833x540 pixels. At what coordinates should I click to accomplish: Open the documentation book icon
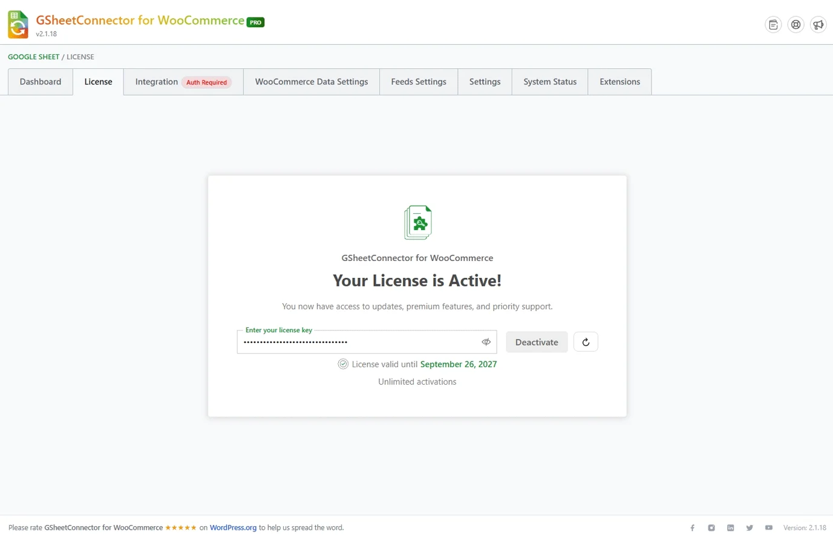773,25
